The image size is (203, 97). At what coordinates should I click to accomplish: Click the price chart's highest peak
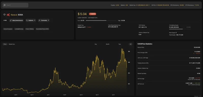[122, 49]
